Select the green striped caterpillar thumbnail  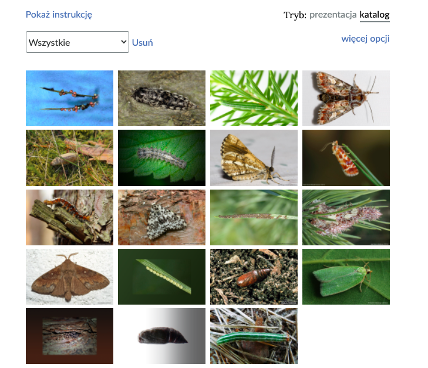point(254,336)
